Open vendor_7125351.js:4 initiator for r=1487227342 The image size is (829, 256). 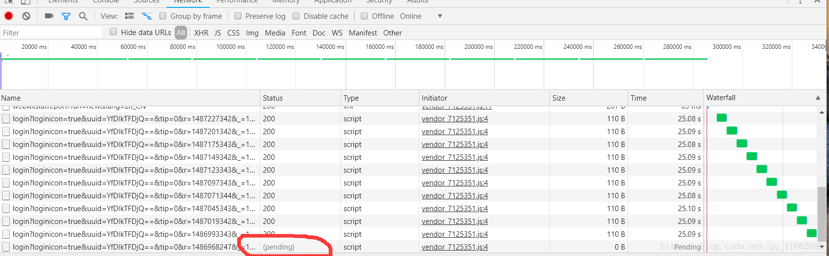click(x=455, y=119)
